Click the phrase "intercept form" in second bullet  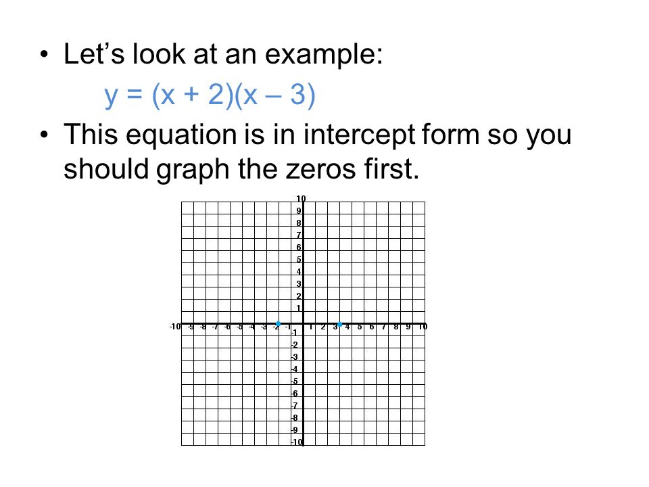tap(391, 135)
